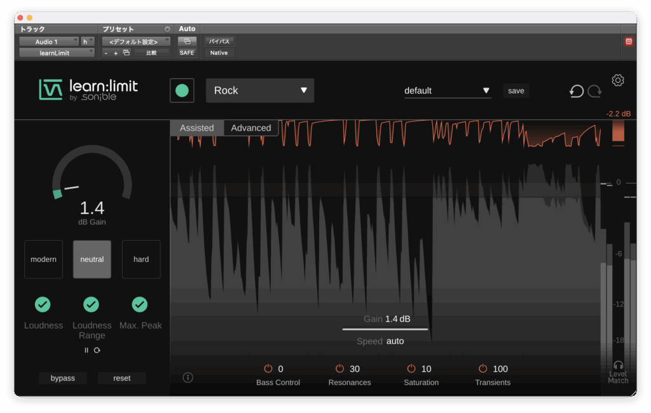The image size is (651, 413).
Task: Switch to the Assisted tab
Action: click(197, 128)
